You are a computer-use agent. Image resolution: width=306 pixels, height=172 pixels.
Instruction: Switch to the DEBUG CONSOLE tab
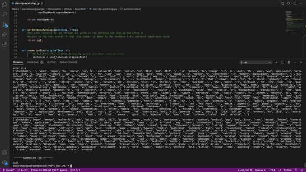coord(68,62)
